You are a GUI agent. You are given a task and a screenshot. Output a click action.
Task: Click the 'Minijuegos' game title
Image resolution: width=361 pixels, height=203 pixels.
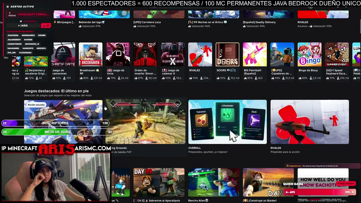coord(64,22)
